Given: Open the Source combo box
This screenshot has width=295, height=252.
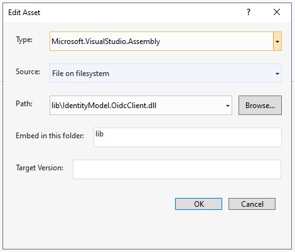Looking at the screenshot, I should click(x=166, y=74).
